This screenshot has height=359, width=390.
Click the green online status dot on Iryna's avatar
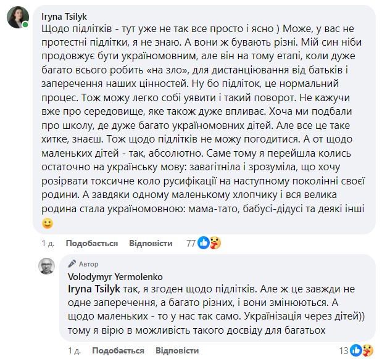(x=25, y=26)
